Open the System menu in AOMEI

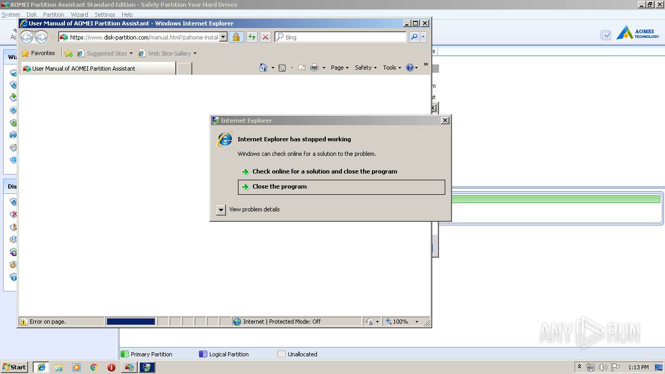pyautogui.click(x=11, y=15)
